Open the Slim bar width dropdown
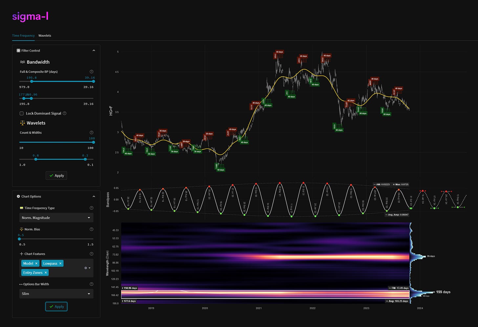This screenshot has width=478, height=327. click(x=56, y=294)
